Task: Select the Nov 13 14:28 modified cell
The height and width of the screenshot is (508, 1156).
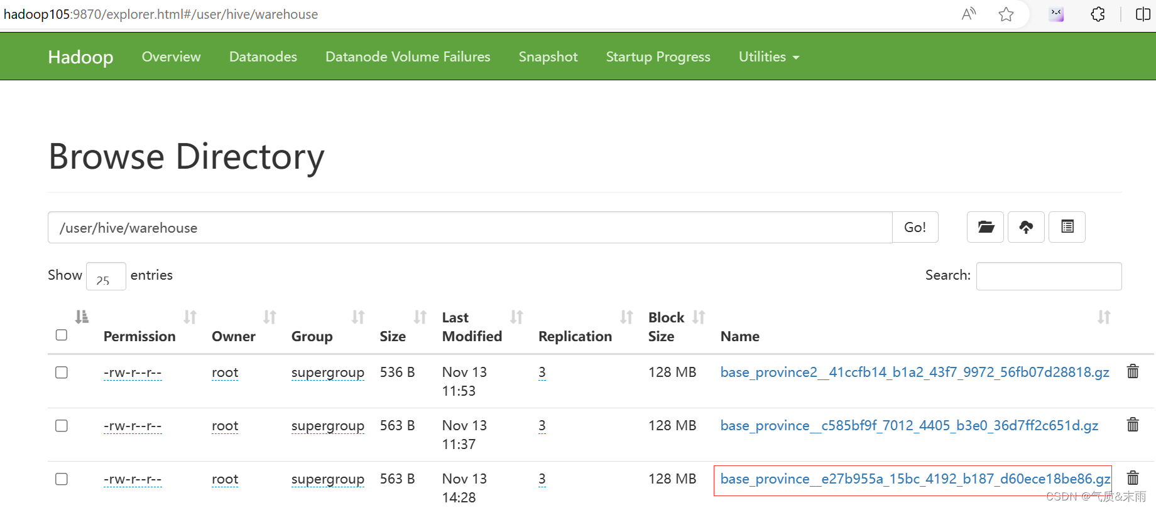Action: (464, 488)
